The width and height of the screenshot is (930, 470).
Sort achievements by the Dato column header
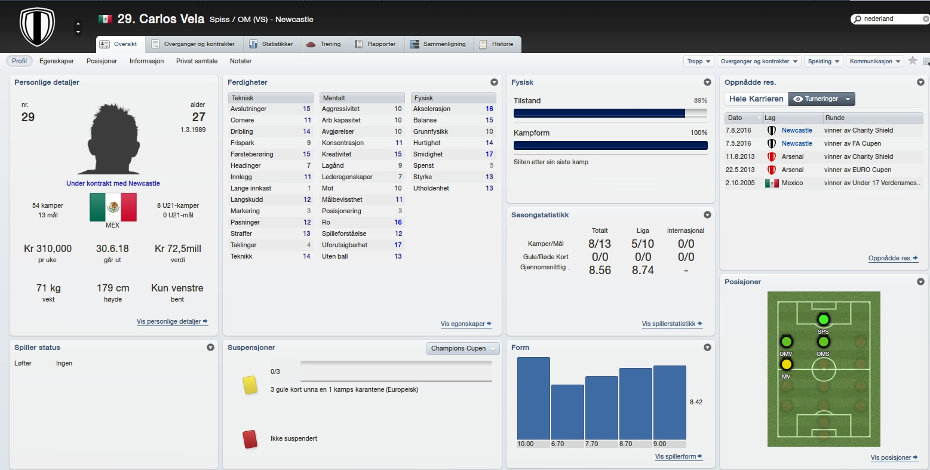pyautogui.click(x=744, y=118)
